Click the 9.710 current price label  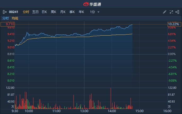tap(7, 24)
